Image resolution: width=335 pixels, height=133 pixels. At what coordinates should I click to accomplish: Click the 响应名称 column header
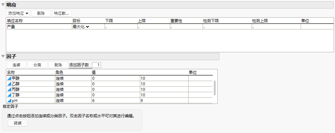pos(15,21)
